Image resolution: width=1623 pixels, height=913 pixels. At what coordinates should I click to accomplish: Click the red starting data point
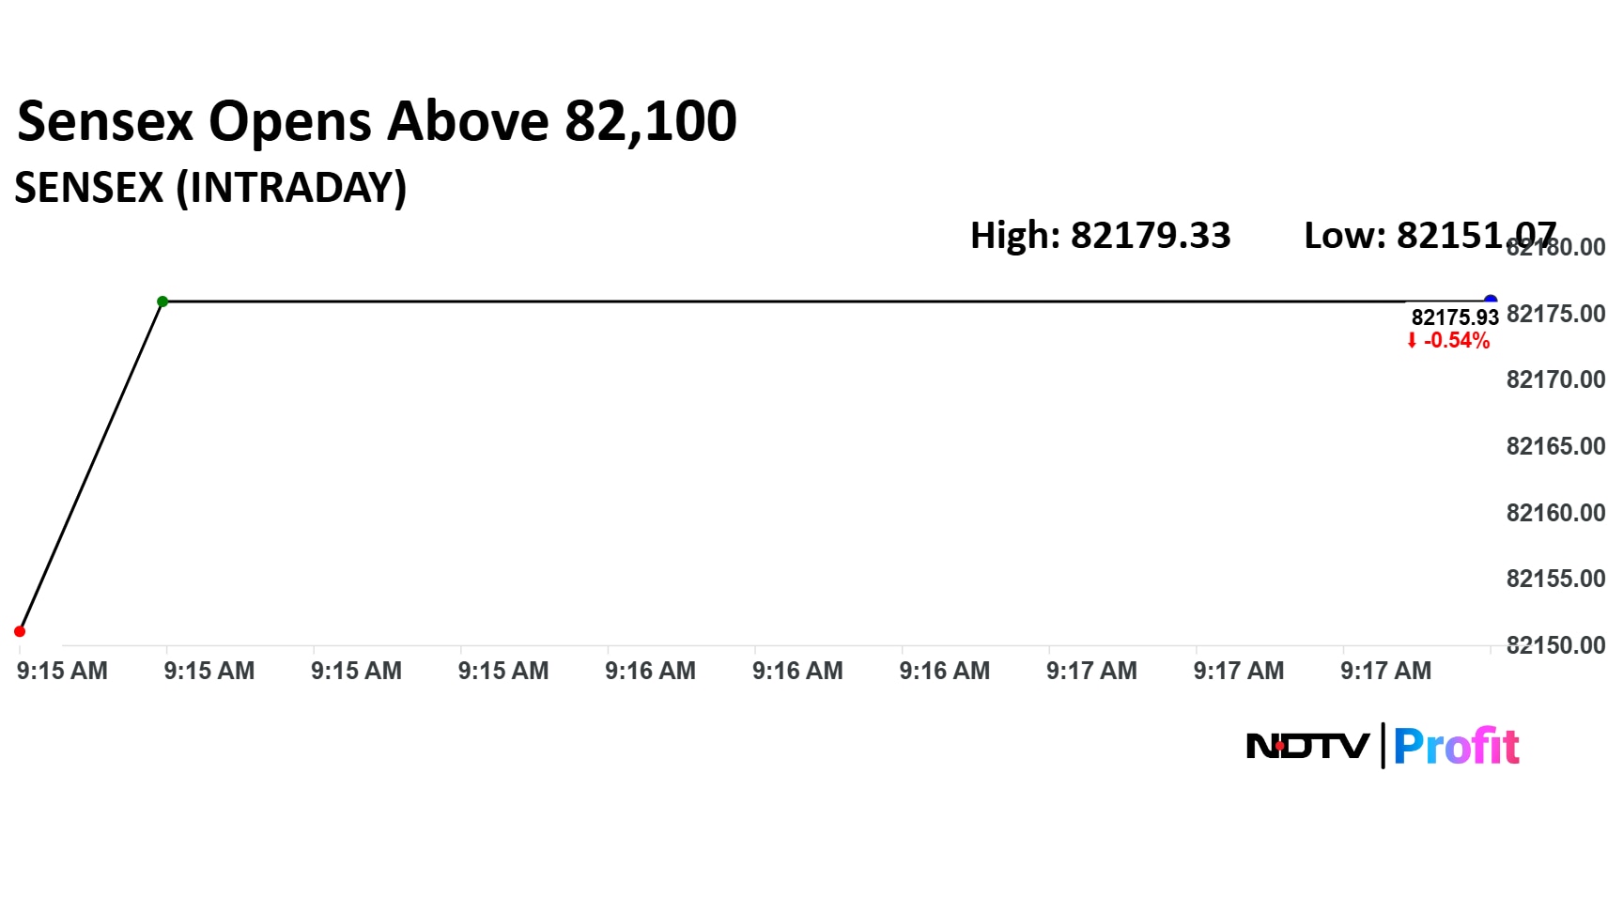pos(20,631)
